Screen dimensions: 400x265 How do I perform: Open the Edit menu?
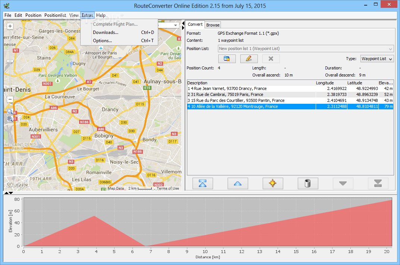pyautogui.click(x=18, y=15)
